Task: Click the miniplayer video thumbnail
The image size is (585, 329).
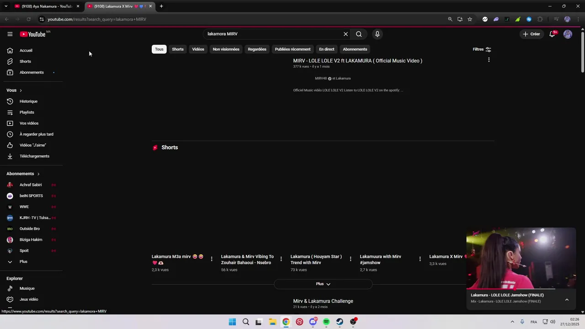Action: (521, 258)
